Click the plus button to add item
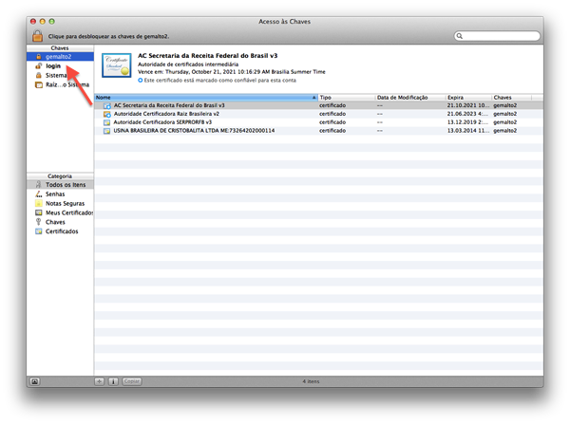Image resolution: width=570 pixels, height=424 pixels. (x=99, y=381)
